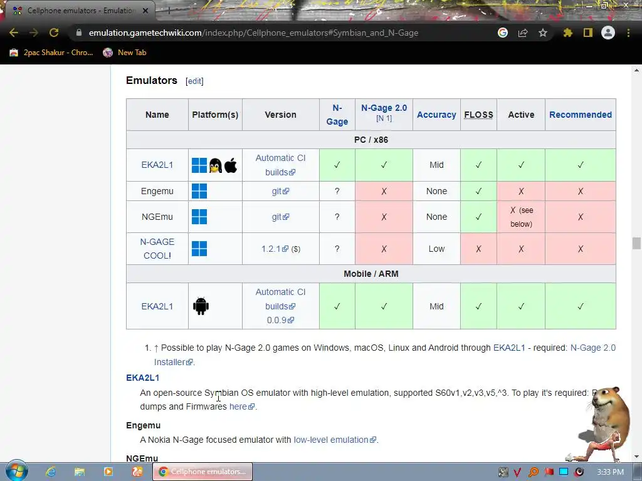Toggle the Chrome side panel icon

588,33
